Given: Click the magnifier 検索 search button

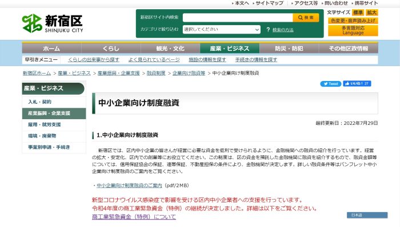Looking at the screenshot, I should (x=306, y=18).
